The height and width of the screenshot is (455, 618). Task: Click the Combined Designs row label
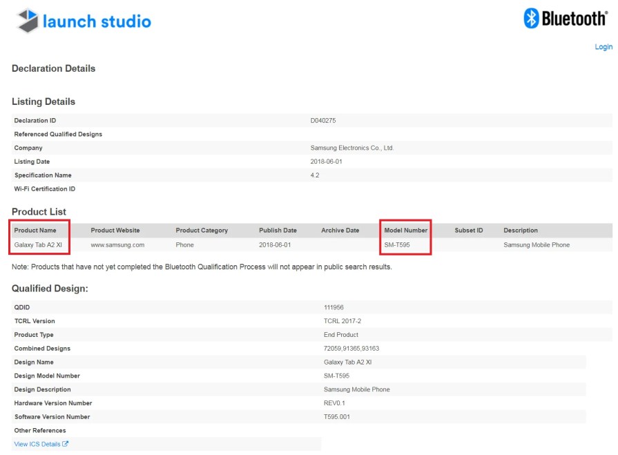click(x=42, y=349)
